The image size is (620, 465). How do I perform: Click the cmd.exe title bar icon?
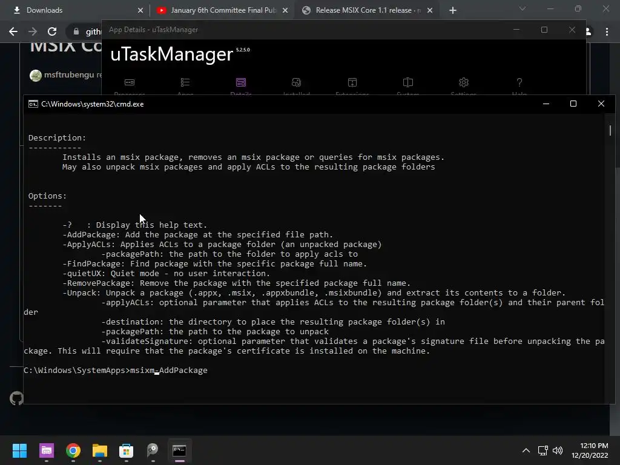tap(33, 104)
